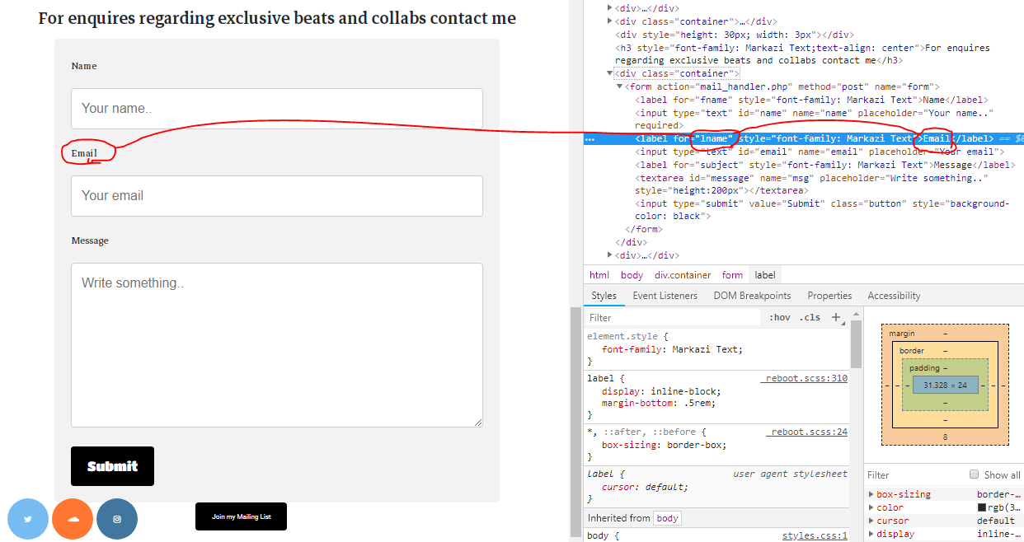Expand the color computed property
Image resolution: width=1024 pixels, height=542 pixels.
pos(872,507)
